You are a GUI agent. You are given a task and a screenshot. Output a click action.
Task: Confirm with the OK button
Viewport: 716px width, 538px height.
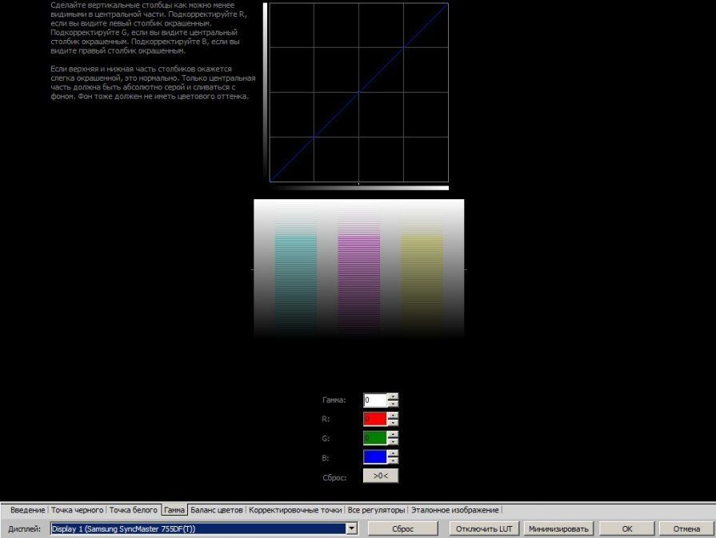627,528
